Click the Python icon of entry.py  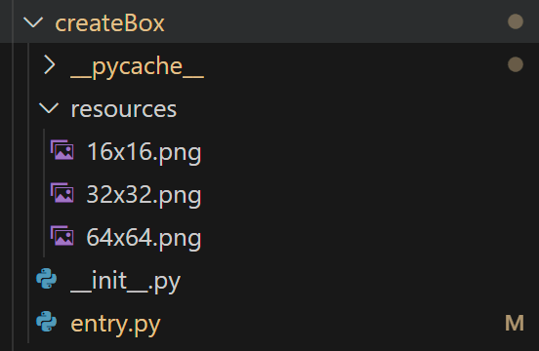[47, 322]
